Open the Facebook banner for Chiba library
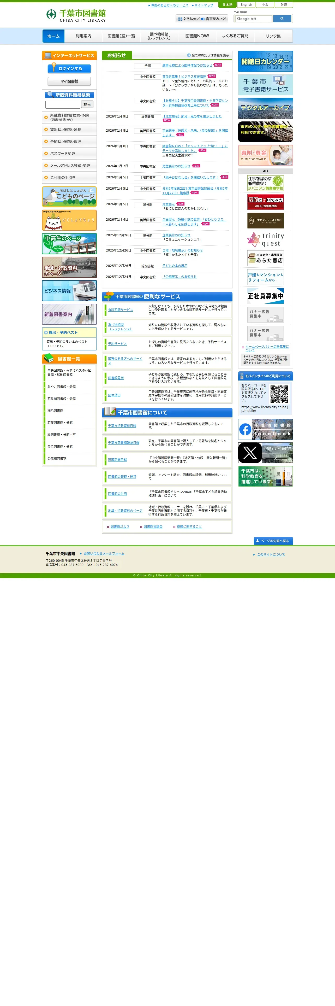This screenshot has height=1006, width=335. [x=265, y=429]
